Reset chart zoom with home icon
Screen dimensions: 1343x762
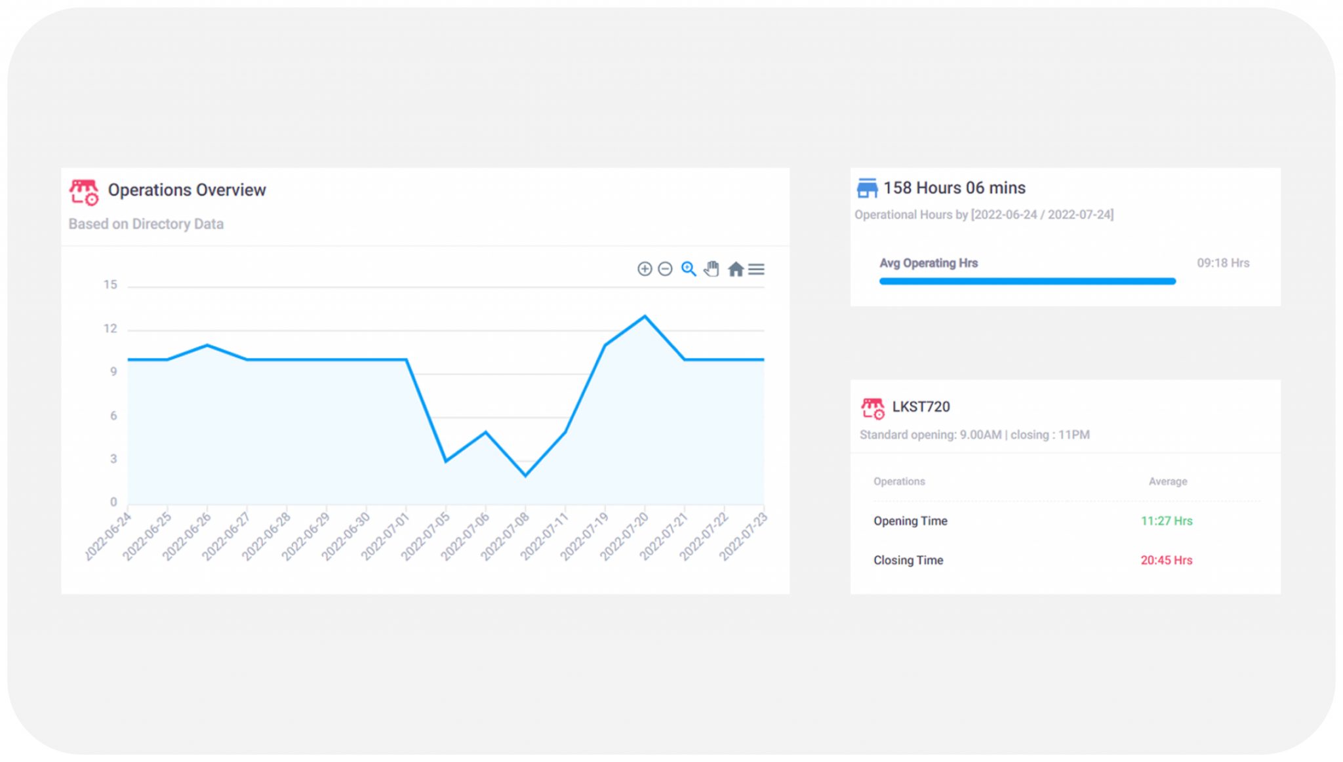(x=736, y=269)
